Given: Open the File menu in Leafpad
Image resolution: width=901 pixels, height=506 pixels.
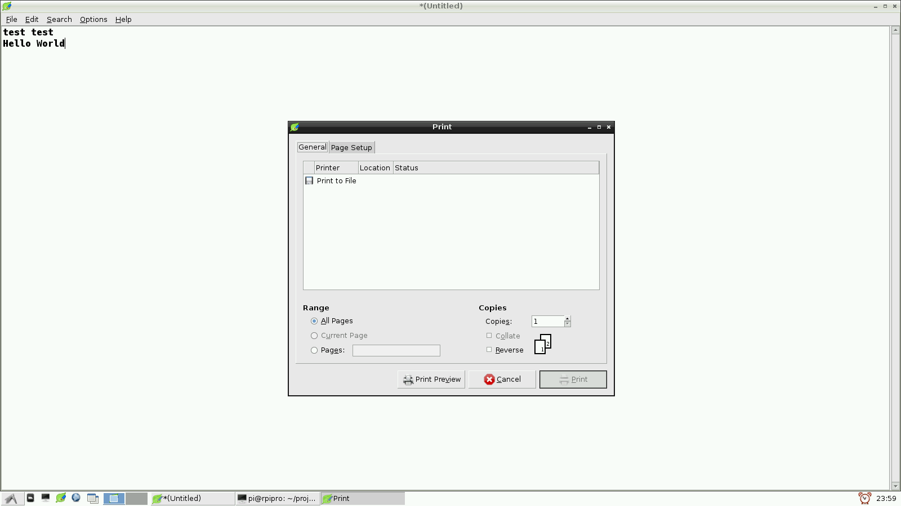Looking at the screenshot, I should click(x=11, y=19).
